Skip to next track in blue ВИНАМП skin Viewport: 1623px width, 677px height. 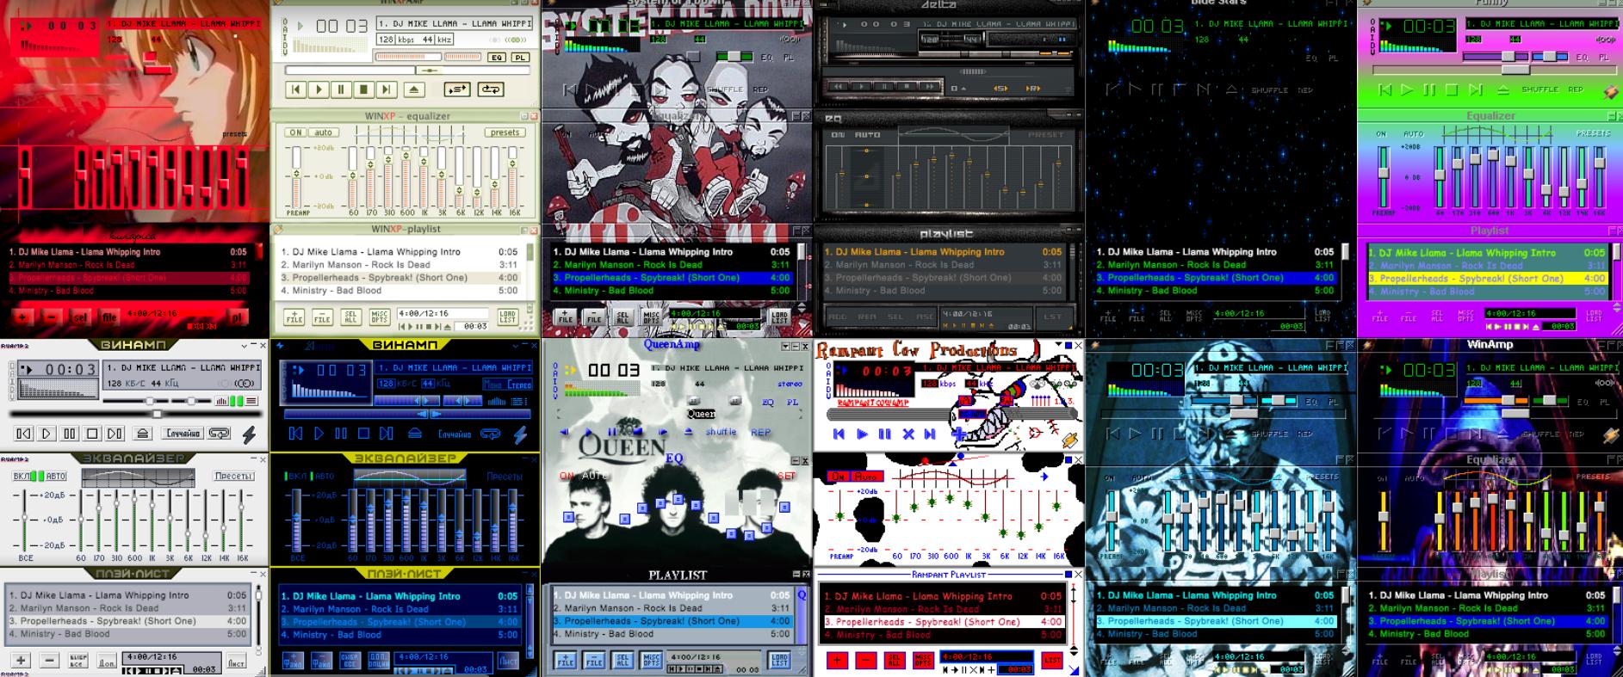point(386,434)
